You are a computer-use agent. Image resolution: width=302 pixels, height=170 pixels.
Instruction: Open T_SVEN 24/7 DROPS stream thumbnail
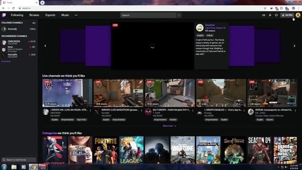pyautogui.click(x=170, y=93)
